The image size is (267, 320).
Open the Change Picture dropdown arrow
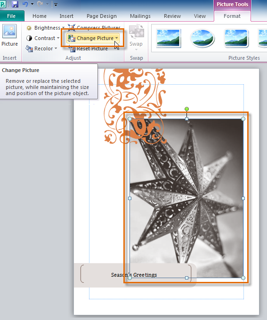pyautogui.click(x=116, y=38)
